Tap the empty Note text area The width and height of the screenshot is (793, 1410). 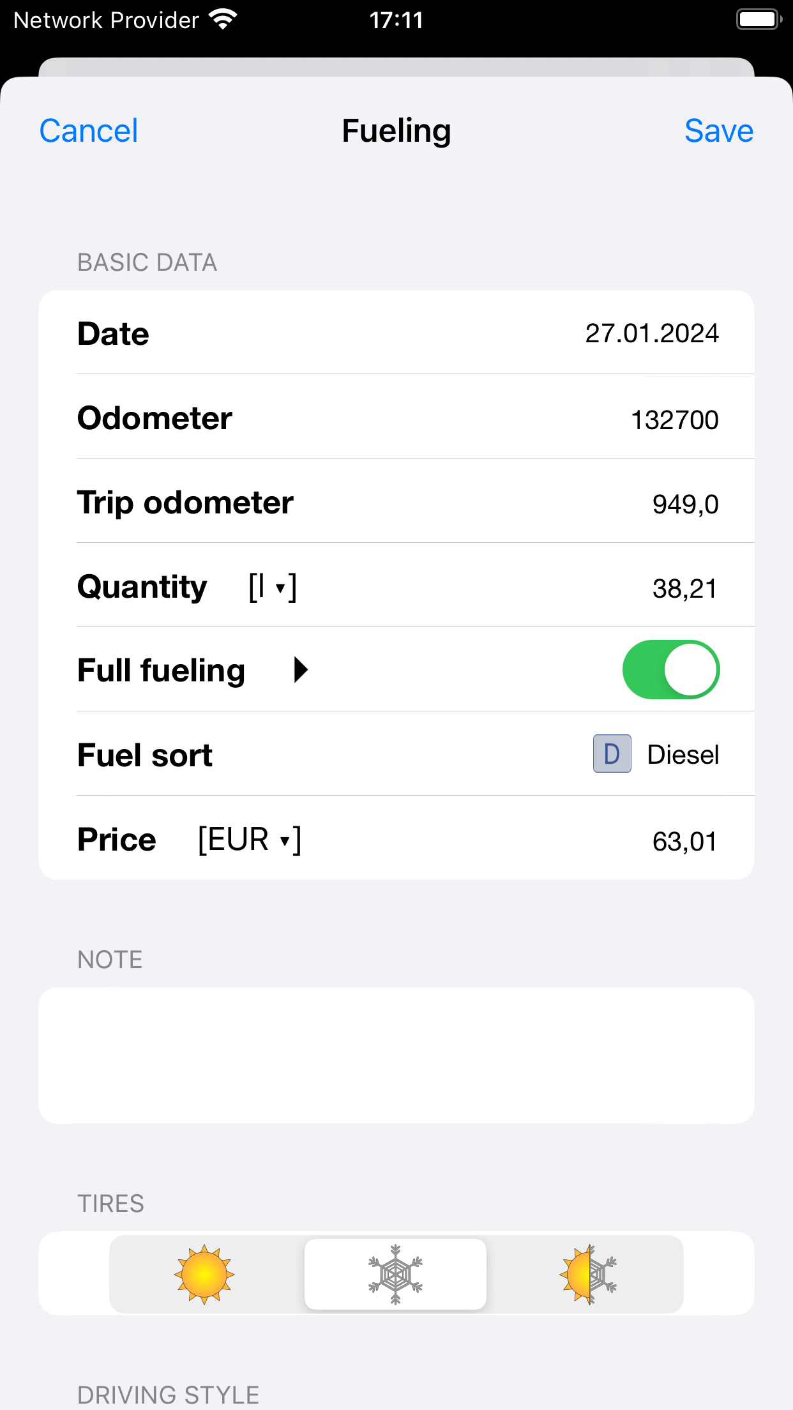(396, 1056)
